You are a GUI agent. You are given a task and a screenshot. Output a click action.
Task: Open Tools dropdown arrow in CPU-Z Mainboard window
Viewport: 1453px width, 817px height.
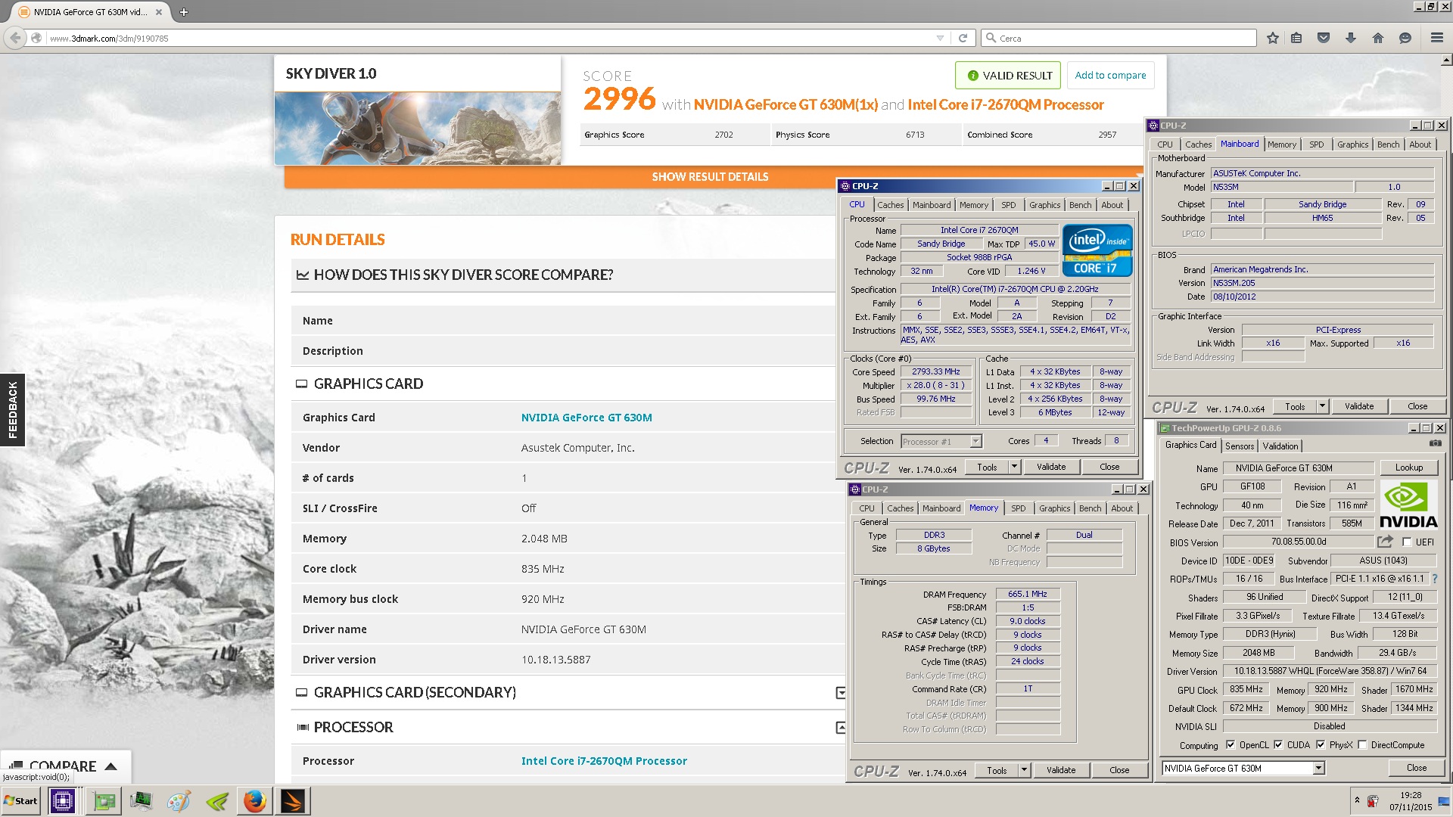click(1323, 406)
